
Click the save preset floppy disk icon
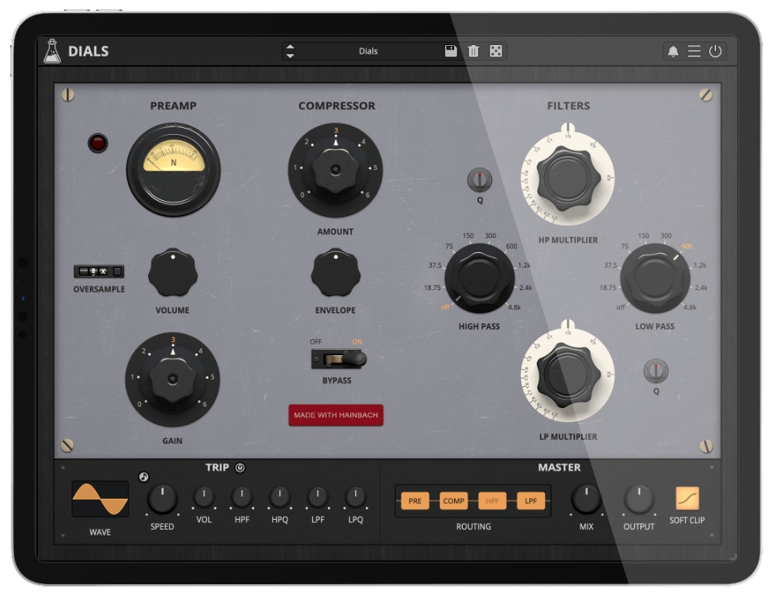tap(450, 51)
